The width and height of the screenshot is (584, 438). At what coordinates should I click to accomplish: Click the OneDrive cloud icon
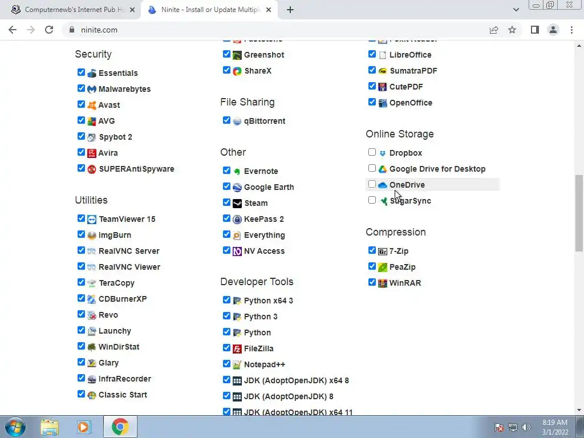(383, 185)
